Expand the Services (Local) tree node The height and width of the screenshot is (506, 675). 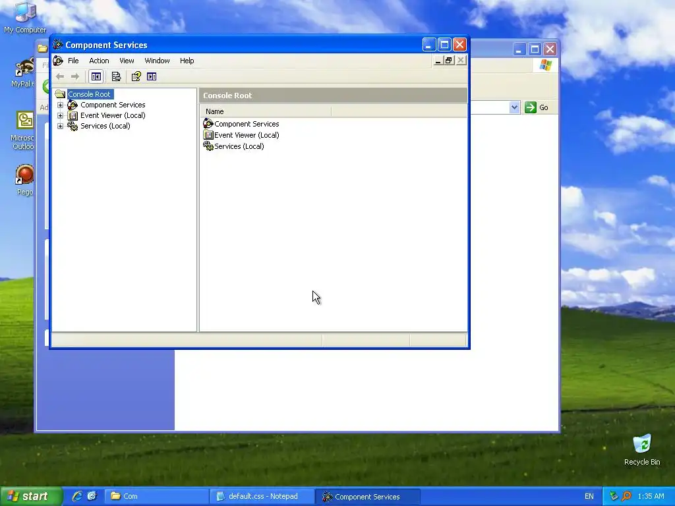tap(60, 126)
